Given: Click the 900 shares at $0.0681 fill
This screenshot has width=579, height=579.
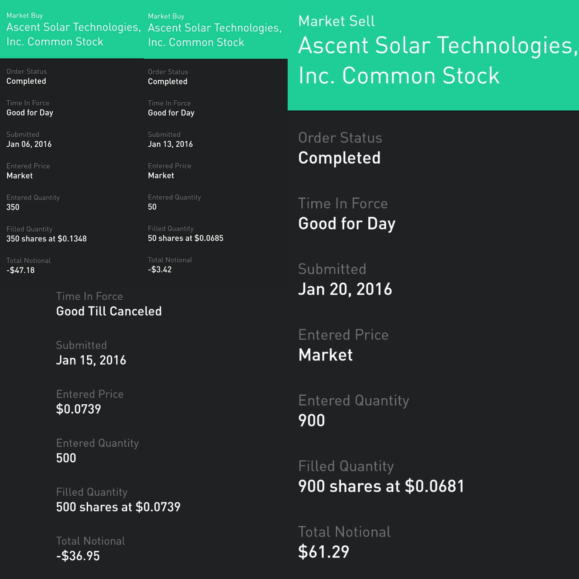Looking at the screenshot, I should point(381,486).
